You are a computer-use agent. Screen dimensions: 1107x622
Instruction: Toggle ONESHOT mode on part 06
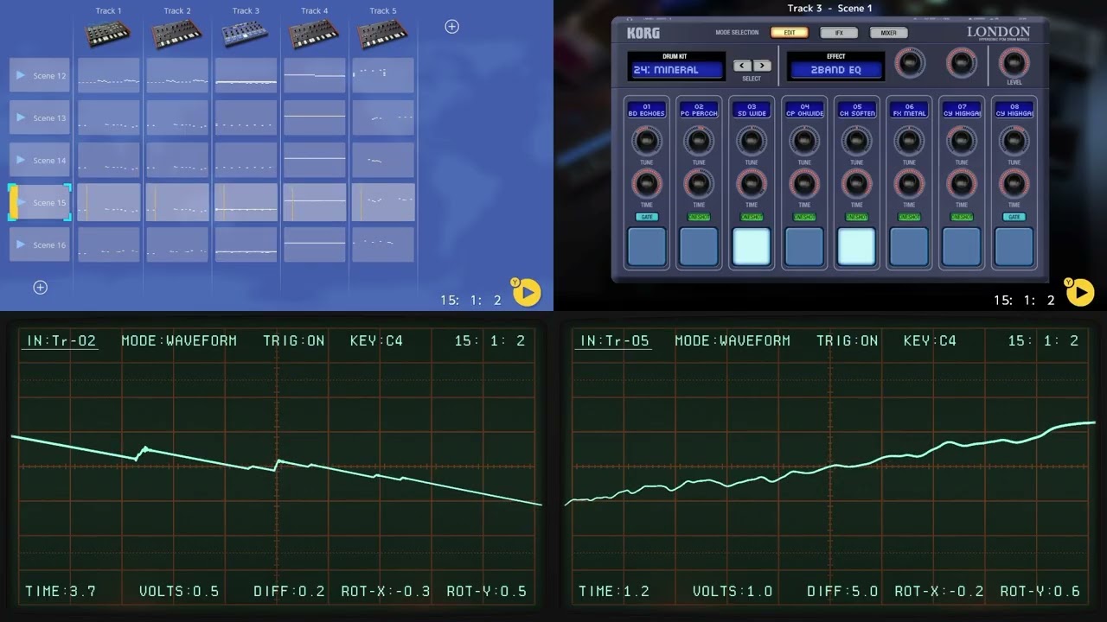coord(909,217)
